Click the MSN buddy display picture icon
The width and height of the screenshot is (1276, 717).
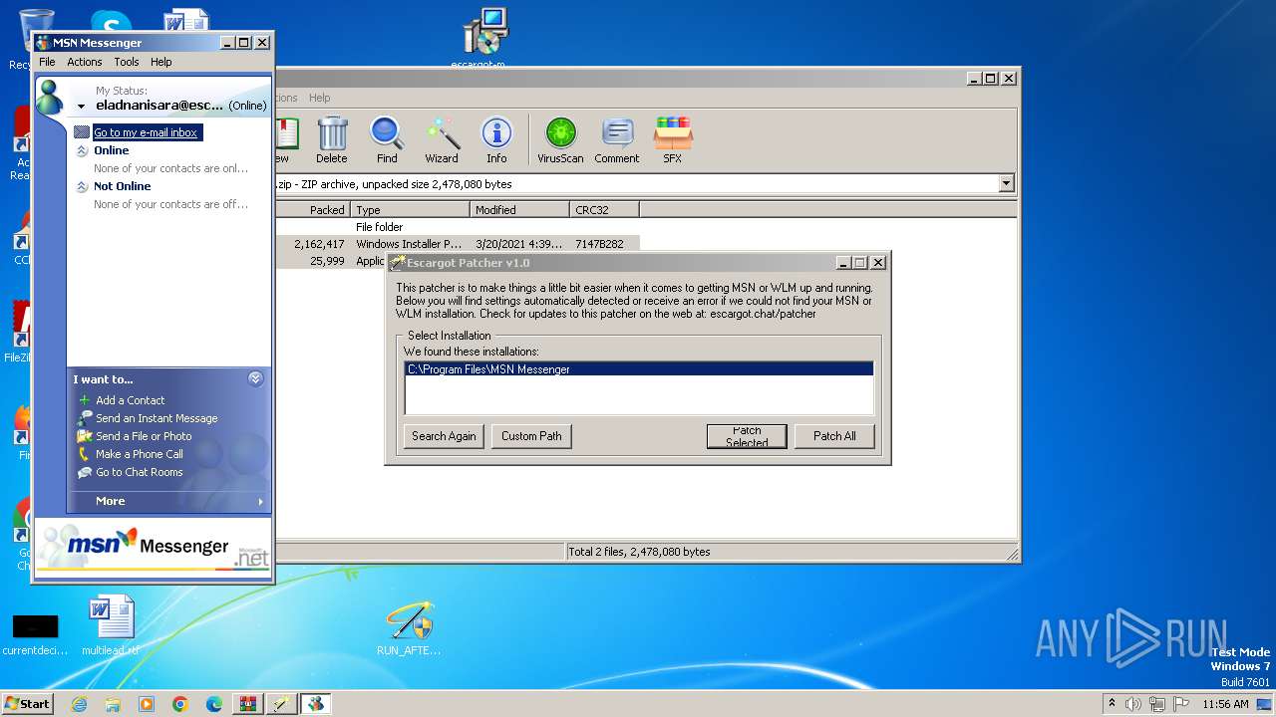51,98
